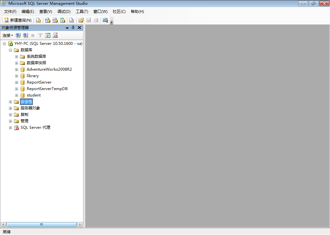
Task: Select the 复制 tree item
Action: click(x=24, y=115)
